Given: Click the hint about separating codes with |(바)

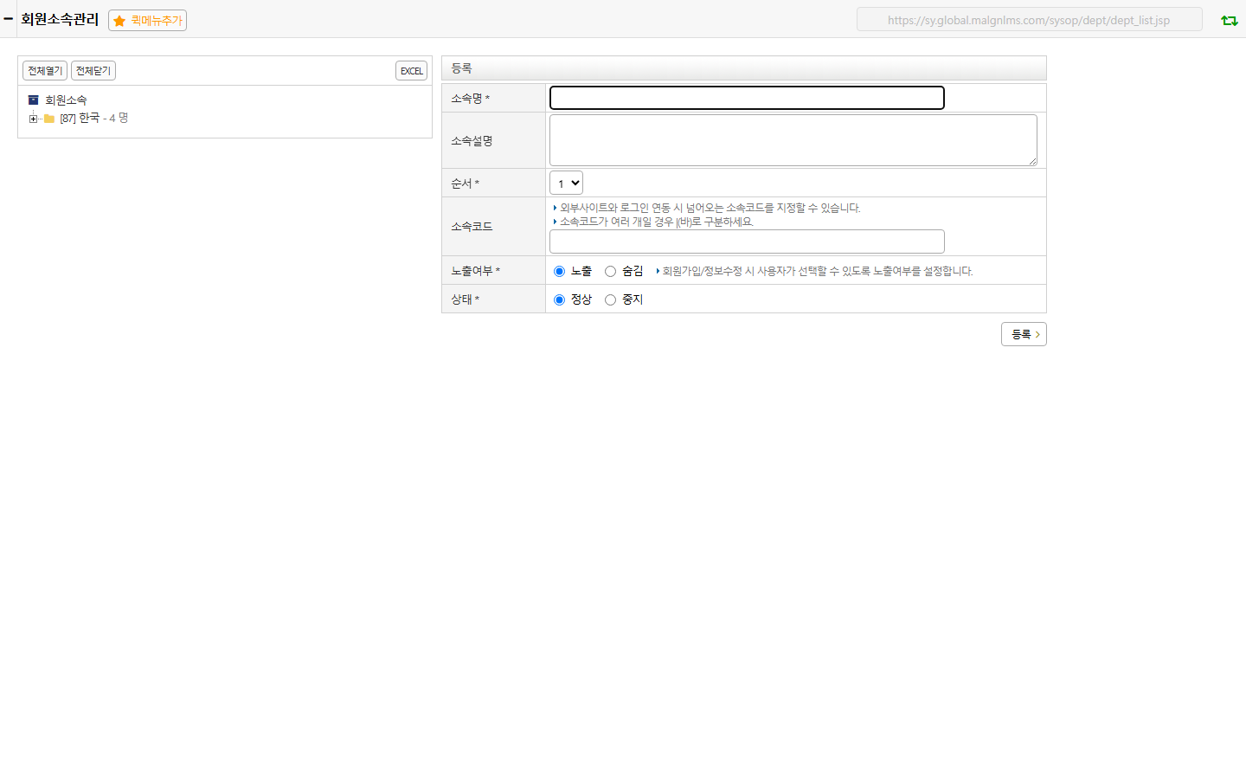Looking at the screenshot, I should 657,222.
